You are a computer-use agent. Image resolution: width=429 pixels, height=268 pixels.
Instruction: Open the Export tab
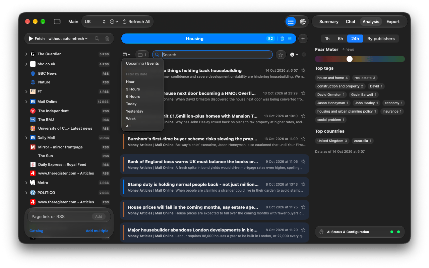point(393,21)
